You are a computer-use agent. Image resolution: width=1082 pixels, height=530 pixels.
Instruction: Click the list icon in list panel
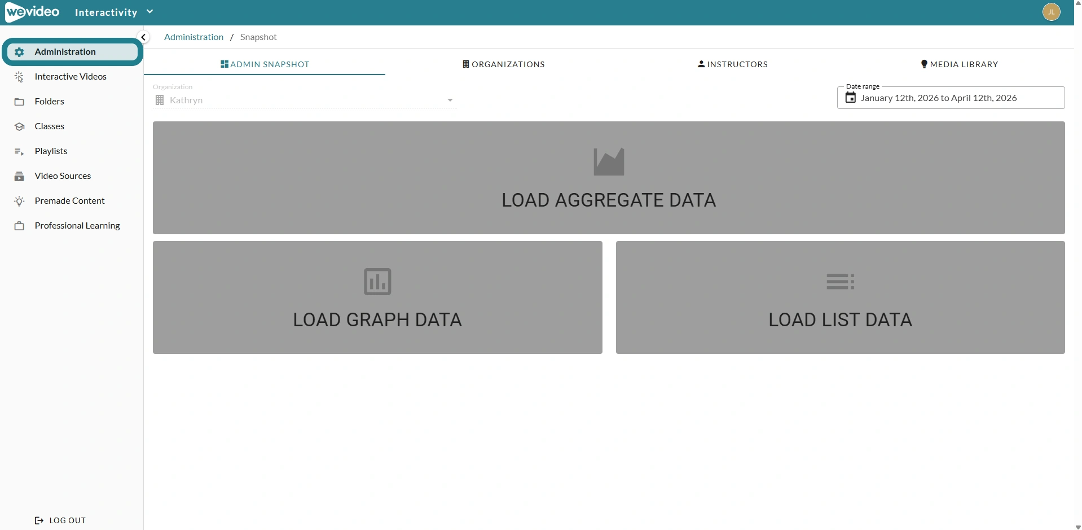(840, 282)
